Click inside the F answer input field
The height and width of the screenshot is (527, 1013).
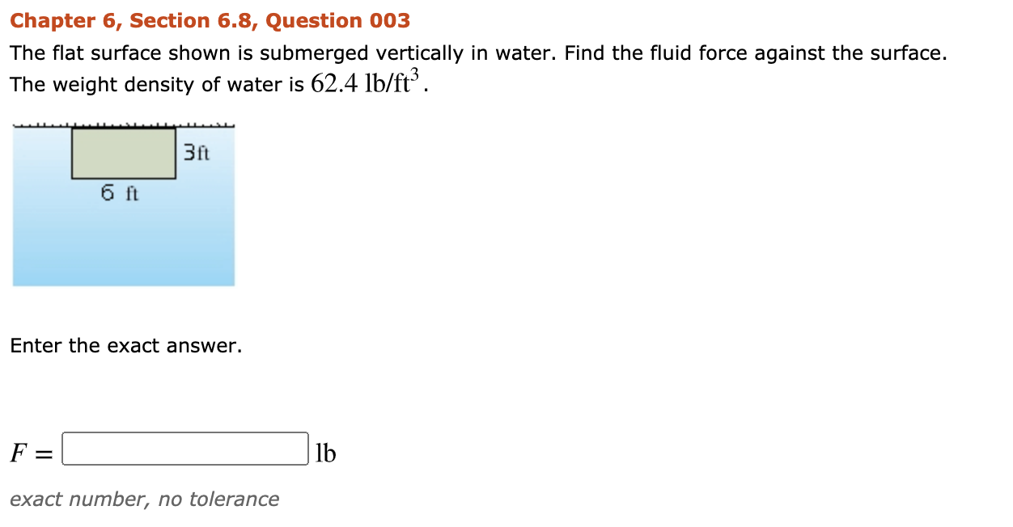click(x=184, y=450)
